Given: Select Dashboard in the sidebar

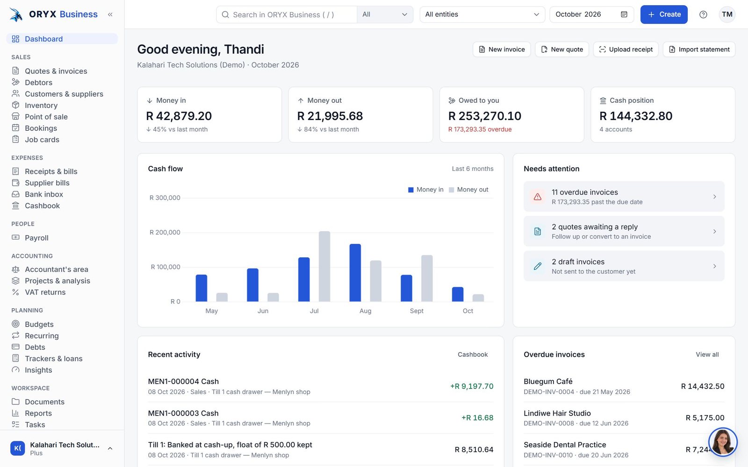Looking at the screenshot, I should 62,39.
